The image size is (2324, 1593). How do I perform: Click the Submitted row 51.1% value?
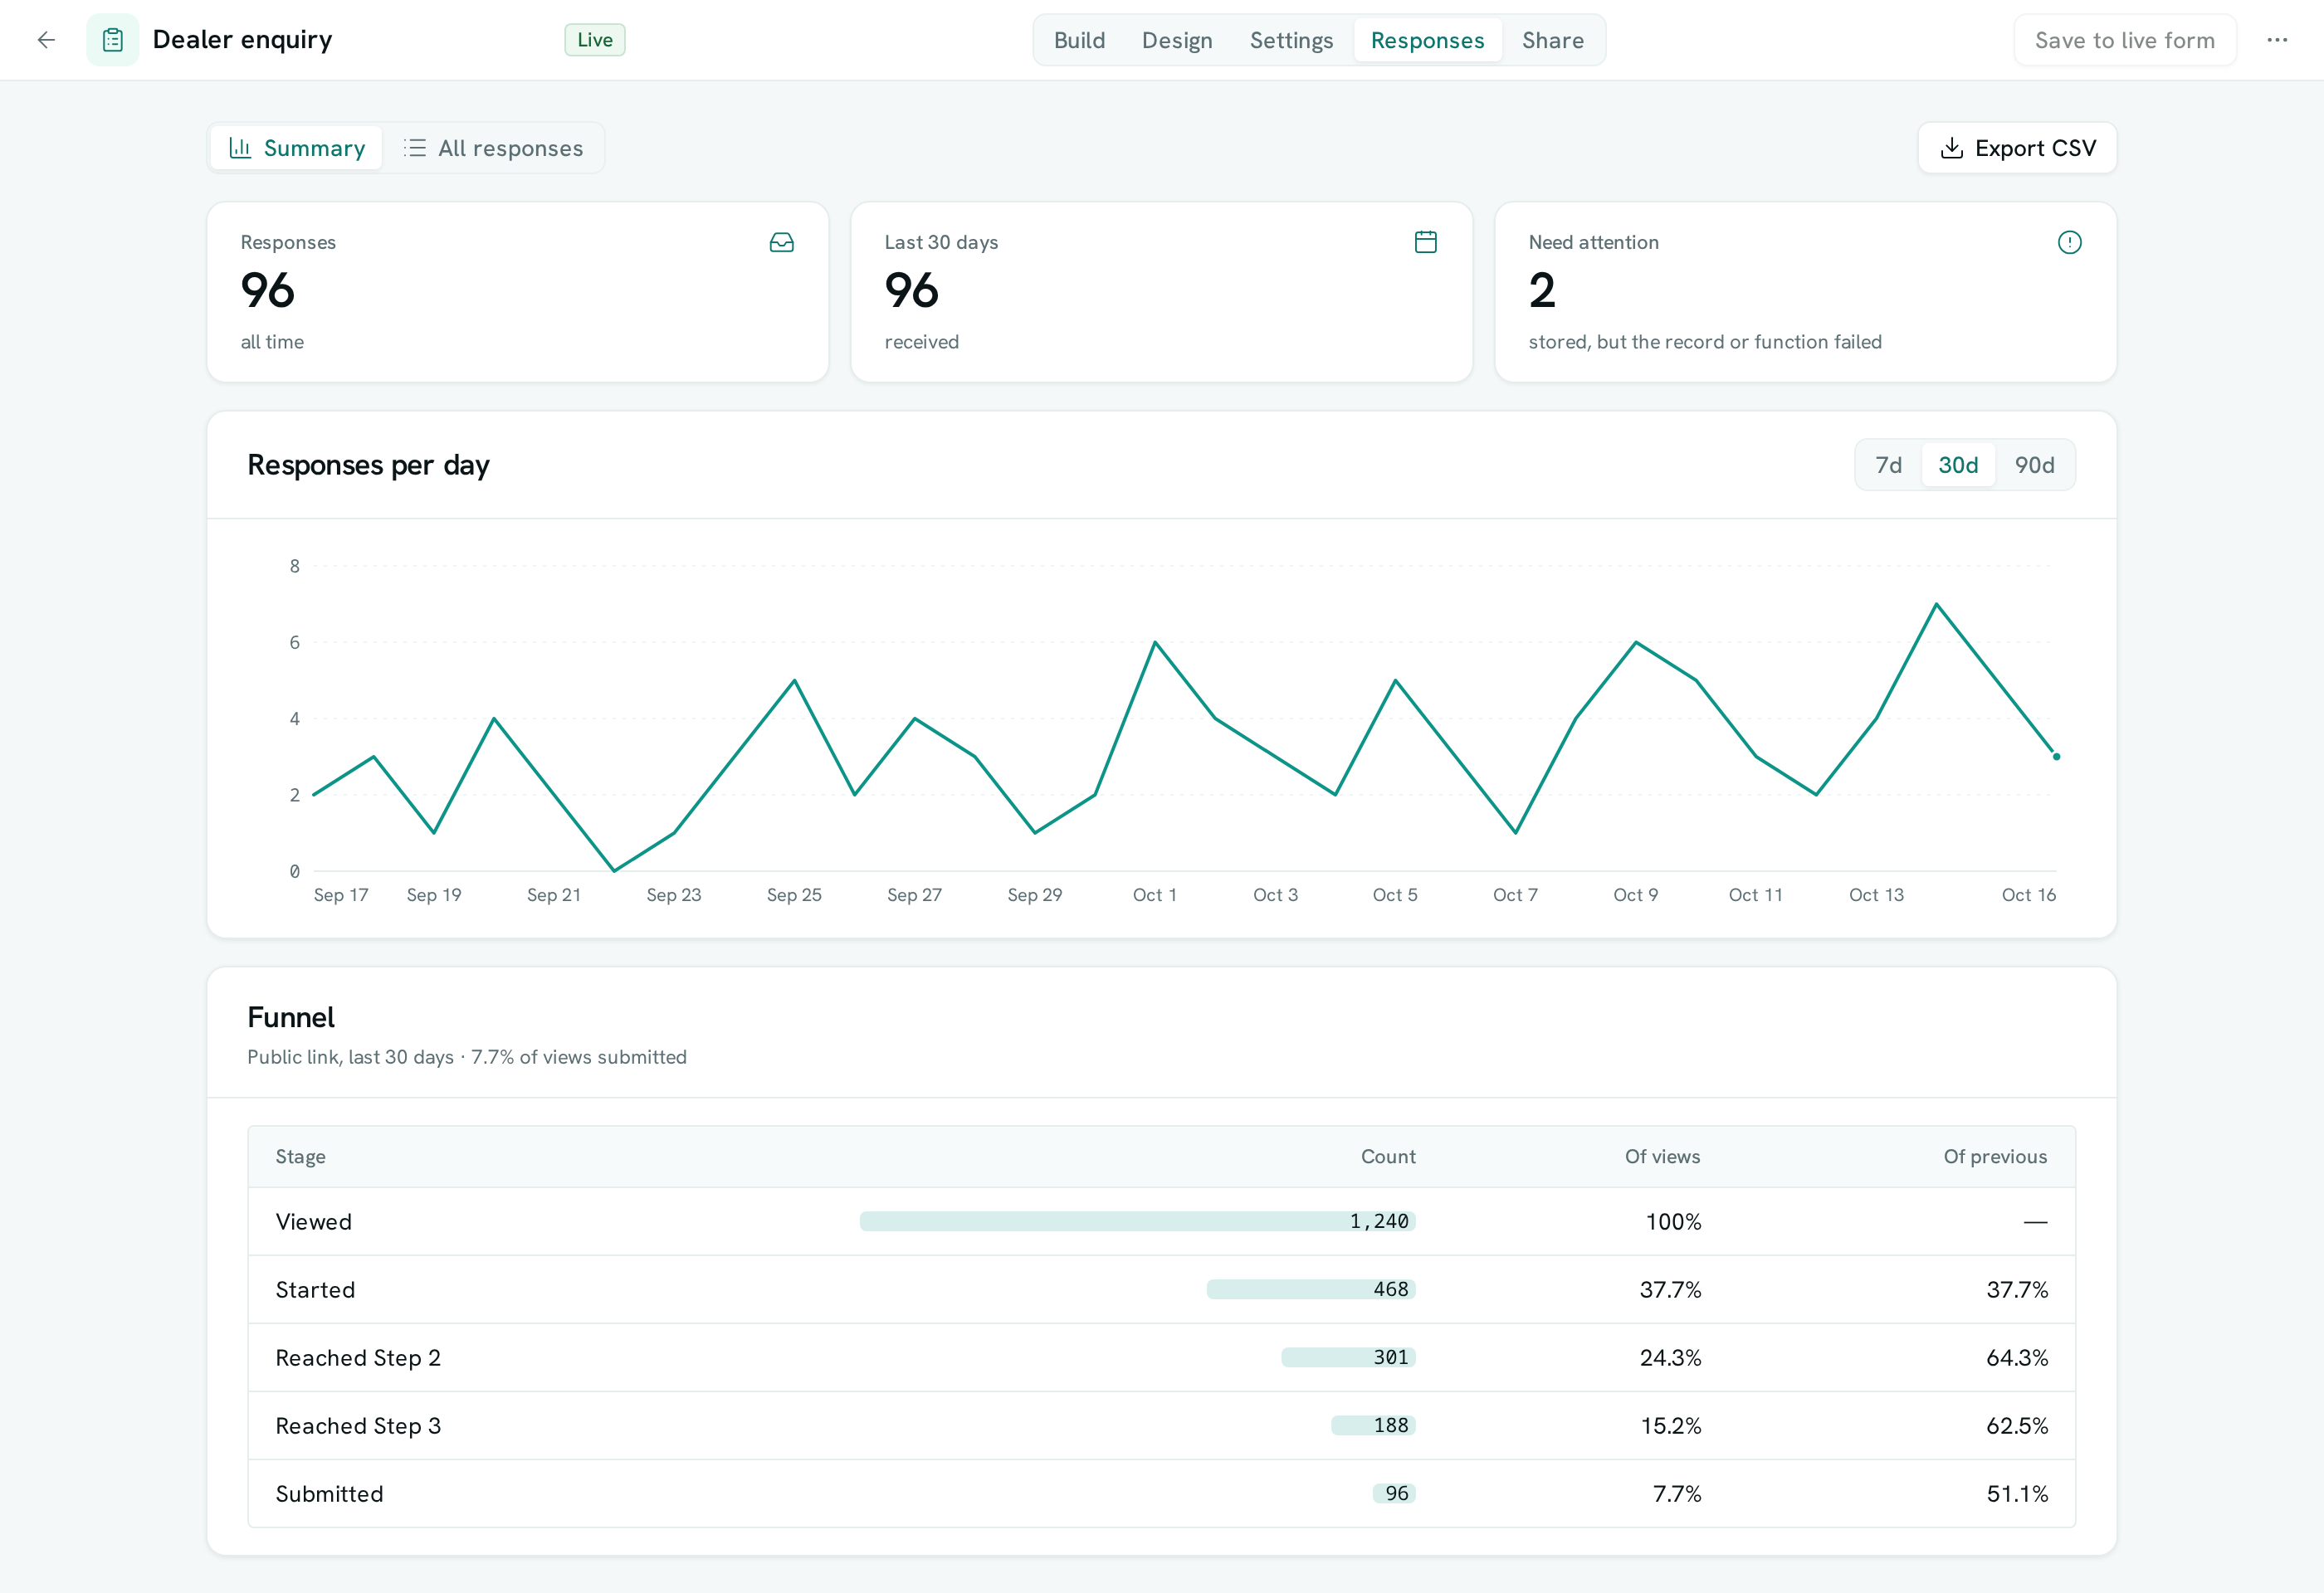coord(2017,1493)
